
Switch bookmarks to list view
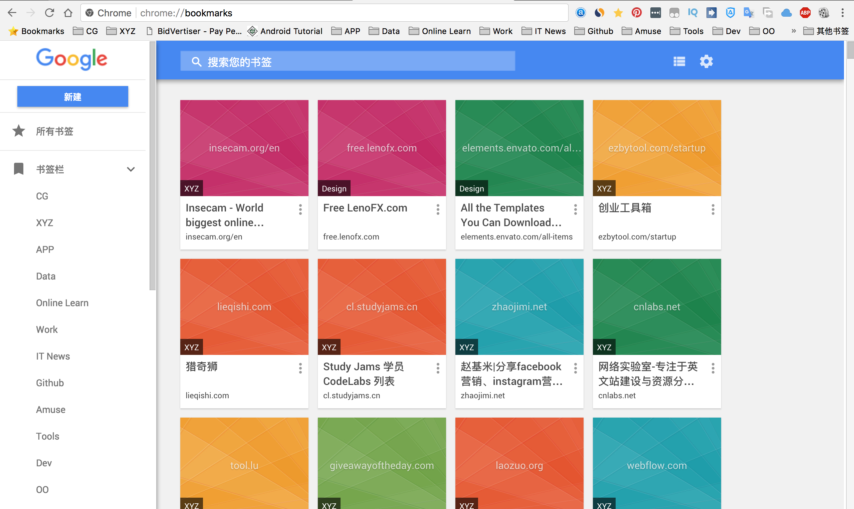679,61
